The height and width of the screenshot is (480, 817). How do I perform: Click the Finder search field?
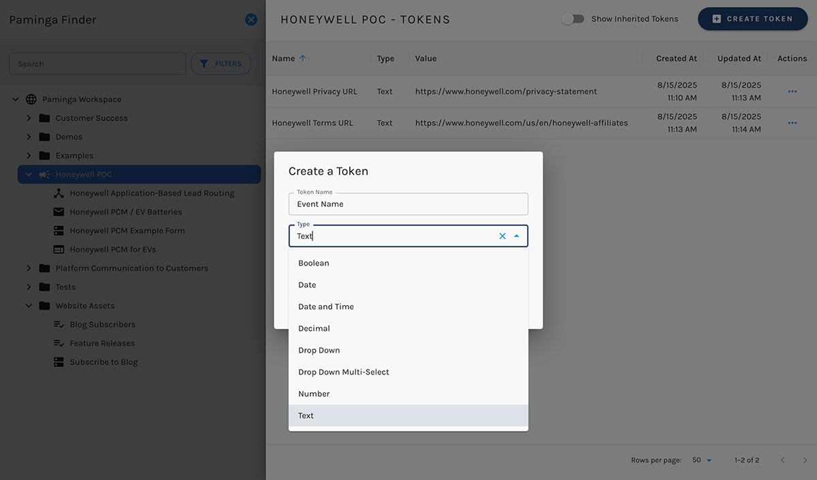tap(97, 63)
